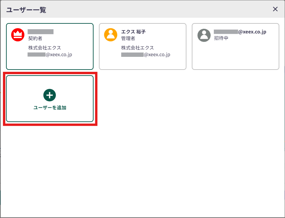This screenshot has height=218, width=285.
Task: Click the orange administrator avatar icon
Action: (111, 35)
